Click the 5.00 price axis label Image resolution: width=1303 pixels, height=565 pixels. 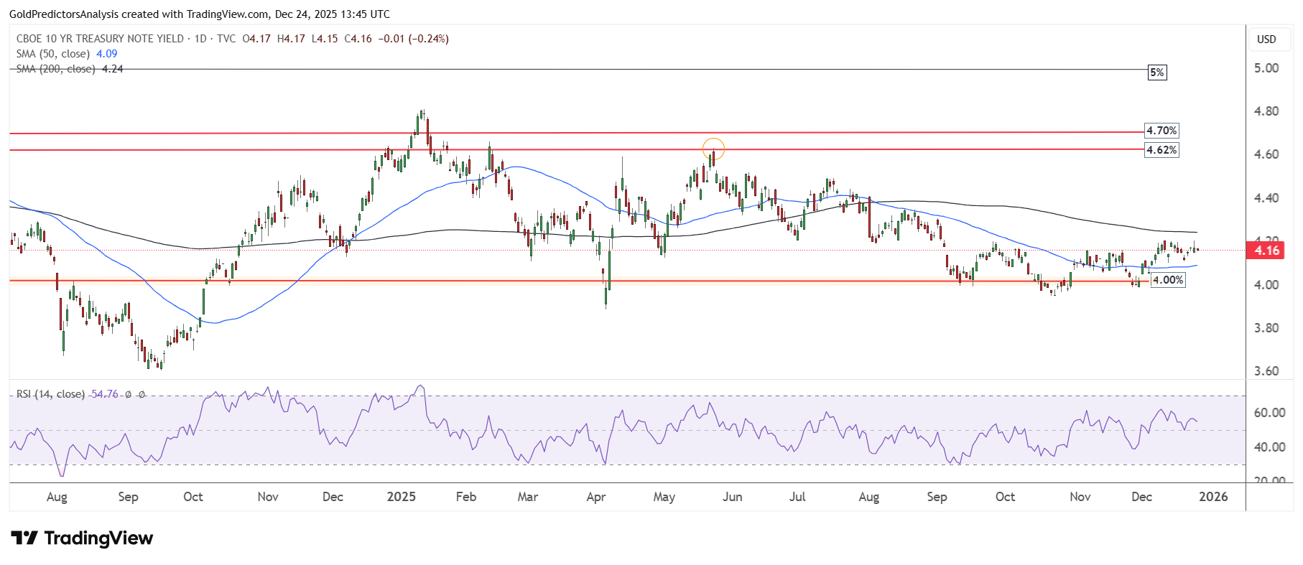click(x=1266, y=68)
